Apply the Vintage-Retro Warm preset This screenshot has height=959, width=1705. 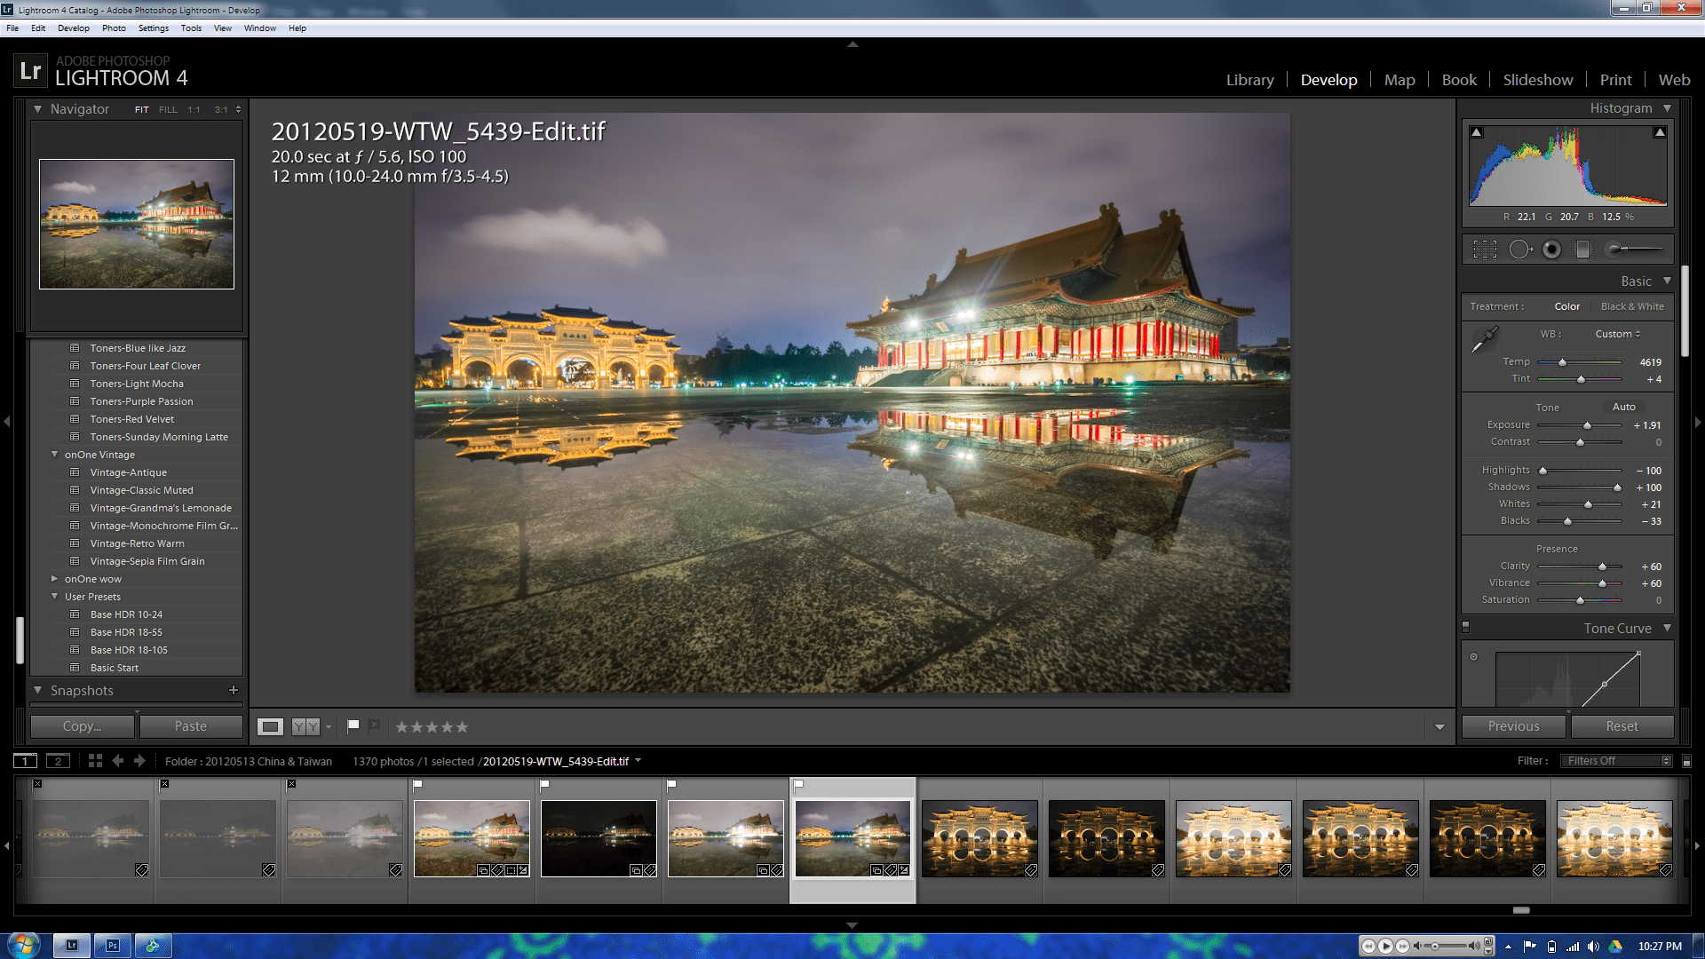(x=137, y=543)
